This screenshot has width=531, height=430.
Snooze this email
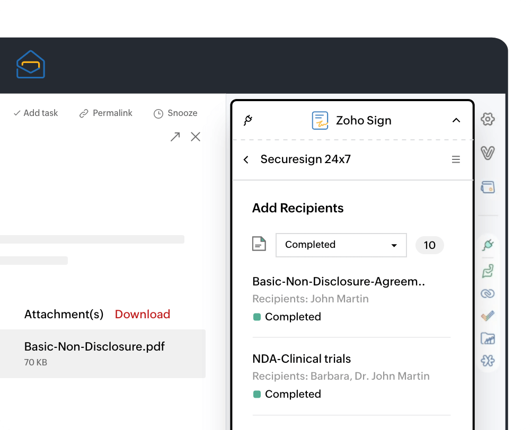pos(175,113)
